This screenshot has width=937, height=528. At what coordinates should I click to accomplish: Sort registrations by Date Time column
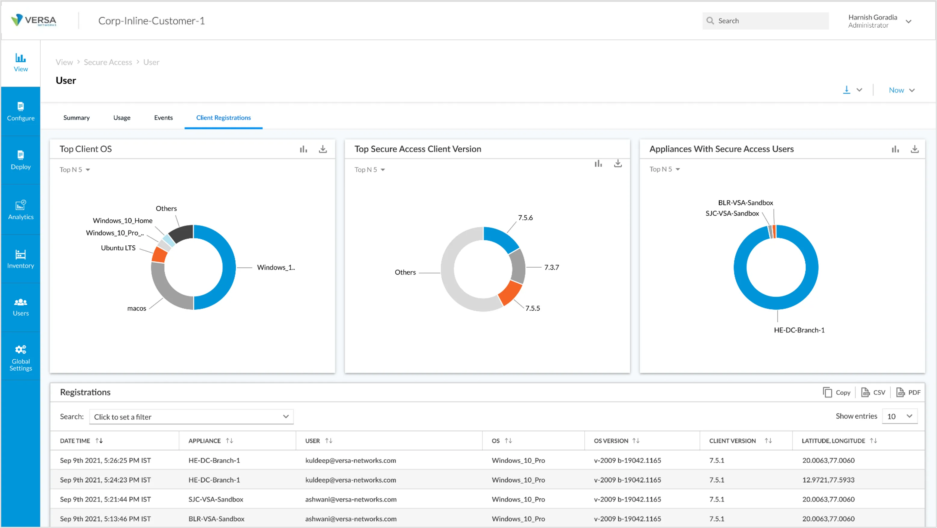pyautogui.click(x=99, y=441)
